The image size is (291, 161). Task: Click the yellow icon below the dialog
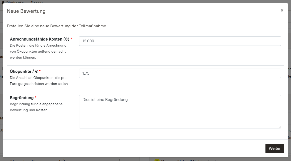[157, 160]
